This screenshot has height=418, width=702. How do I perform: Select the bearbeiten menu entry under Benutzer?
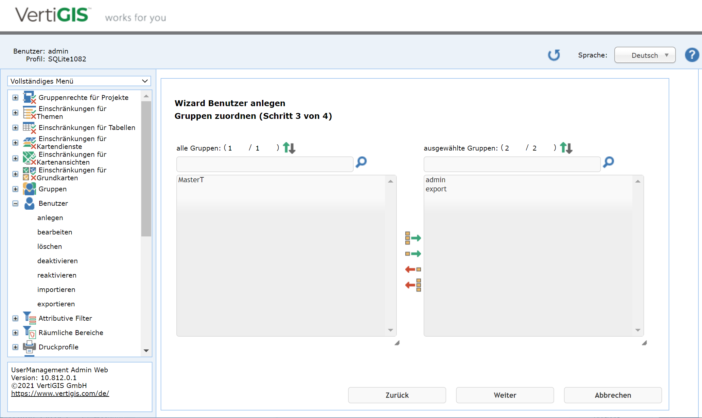(55, 232)
